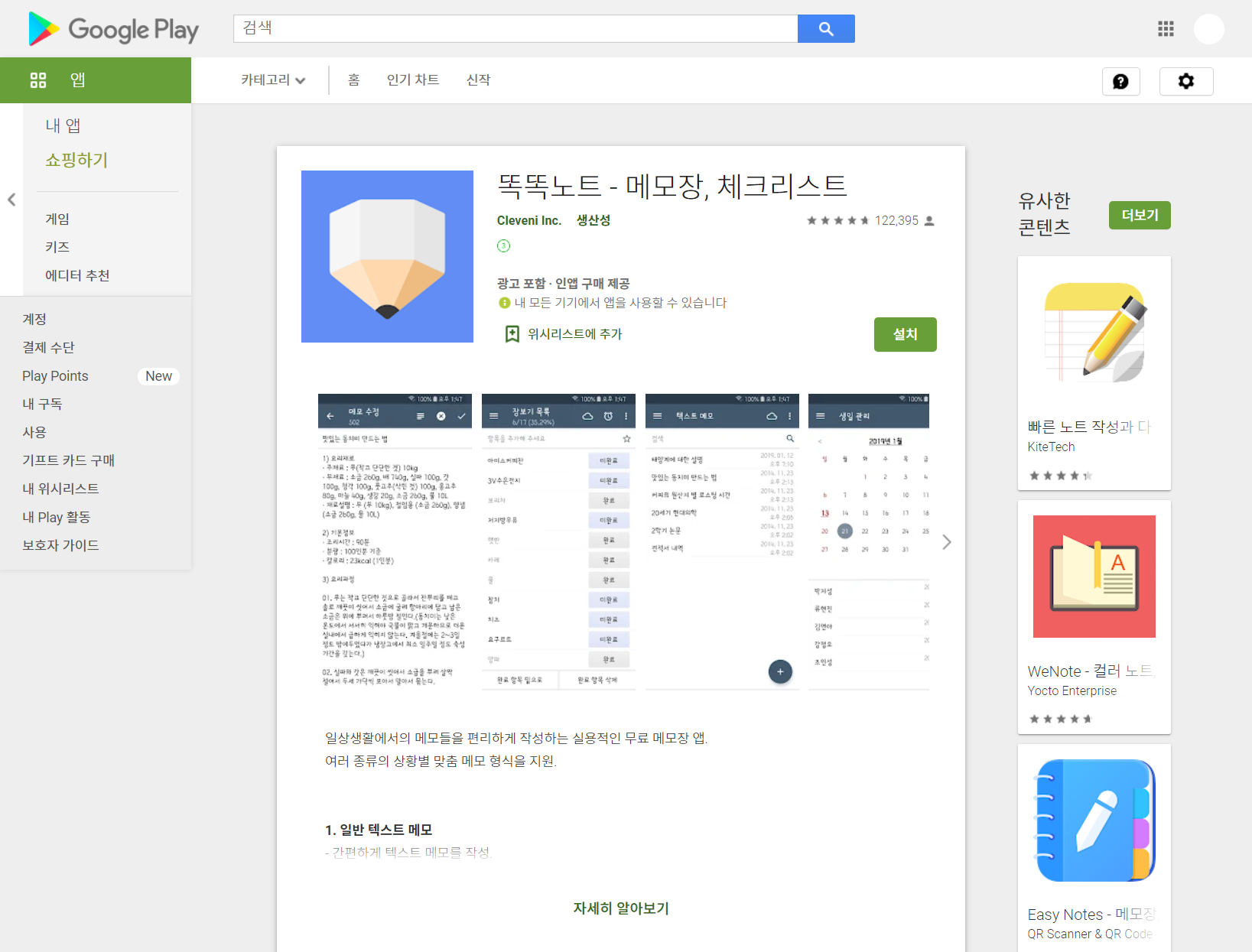Click the five star rating row
Screen dimensions: 1252x952
[x=838, y=221]
